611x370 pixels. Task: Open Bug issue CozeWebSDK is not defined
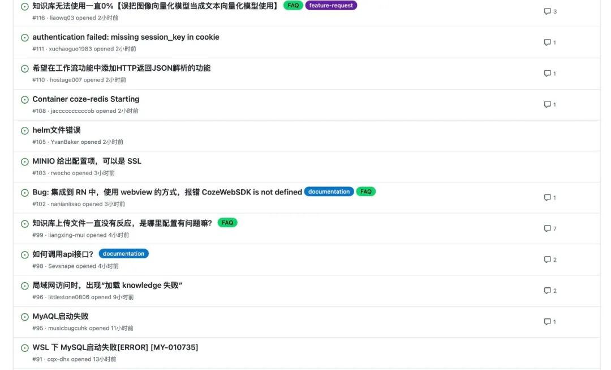click(167, 192)
